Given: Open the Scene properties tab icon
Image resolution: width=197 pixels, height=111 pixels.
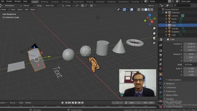Looking at the screenshot, I should 161,64.
